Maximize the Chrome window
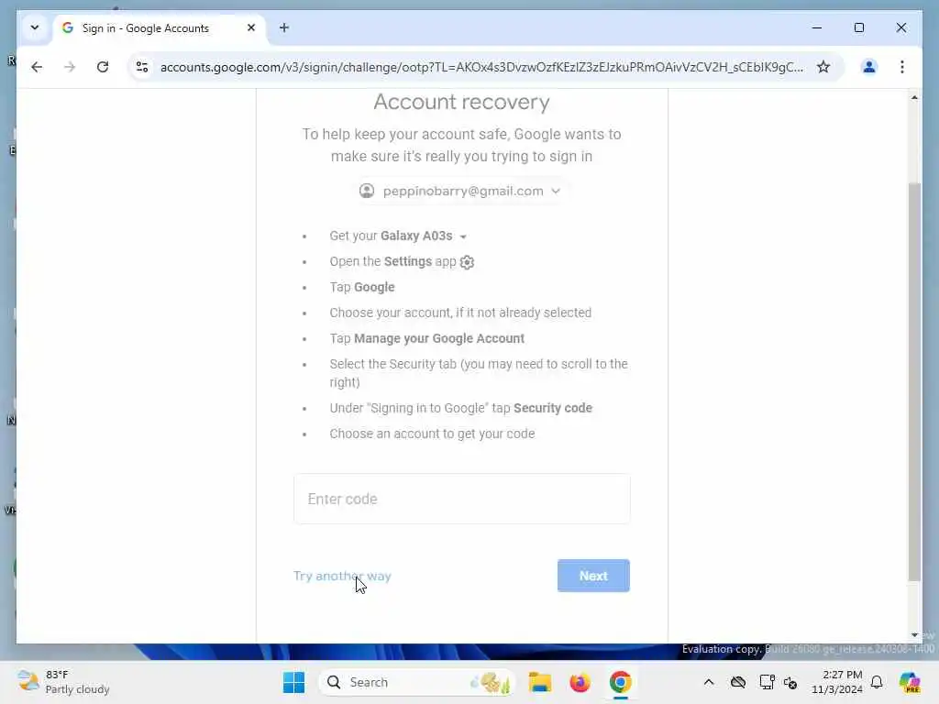The height and width of the screenshot is (704, 939). [x=858, y=27]
